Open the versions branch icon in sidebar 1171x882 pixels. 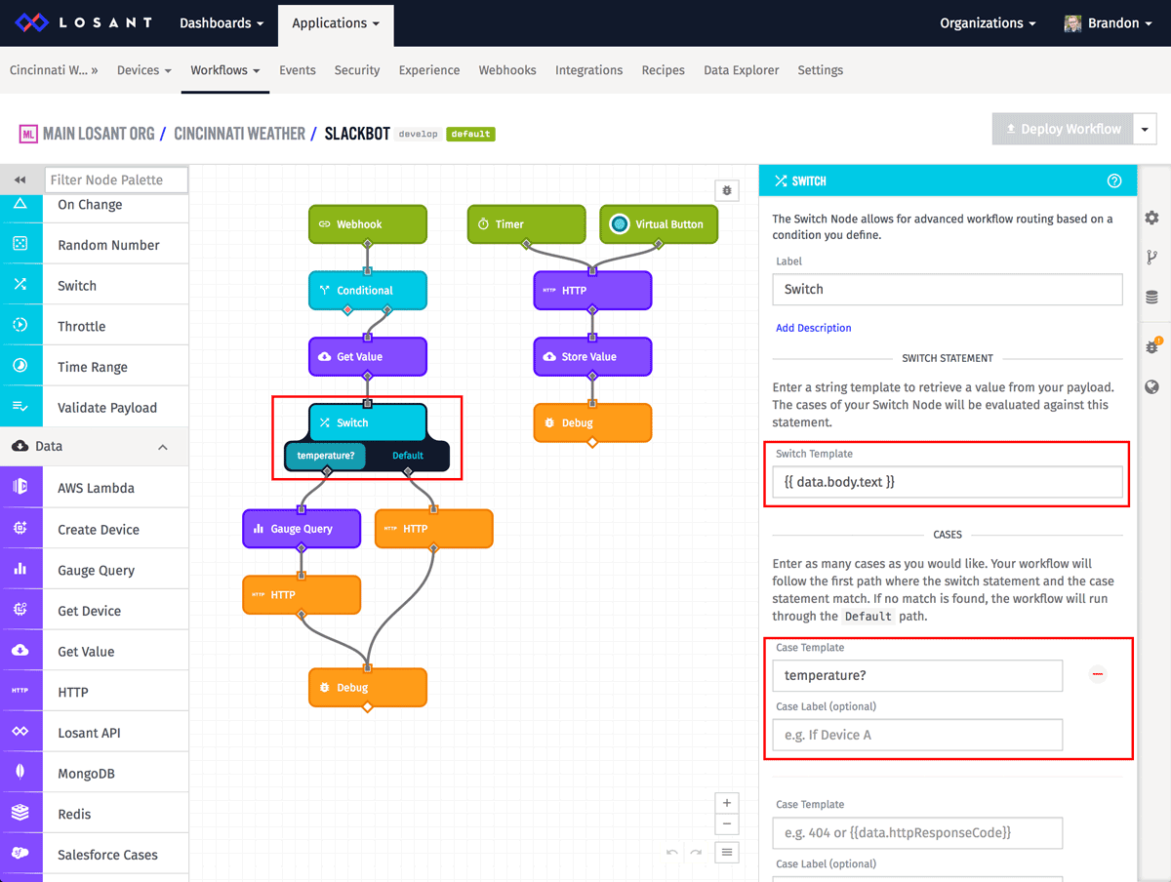pyautogui.click(x=1152, y=258)
